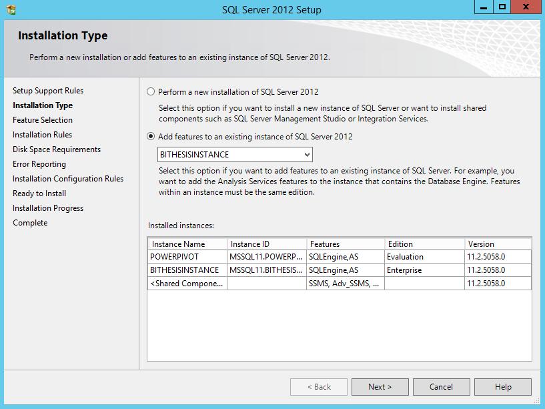Click the MSSQL11.BITHESIS... instance ID cell

tap(267, 270)
